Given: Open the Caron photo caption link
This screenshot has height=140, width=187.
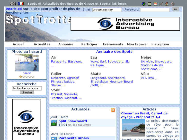Looking at the screenshot, I should [27, 73].
